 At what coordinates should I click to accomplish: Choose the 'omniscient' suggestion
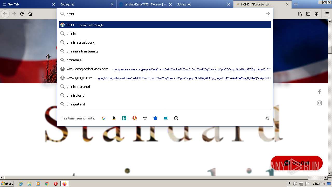[165, 95]
